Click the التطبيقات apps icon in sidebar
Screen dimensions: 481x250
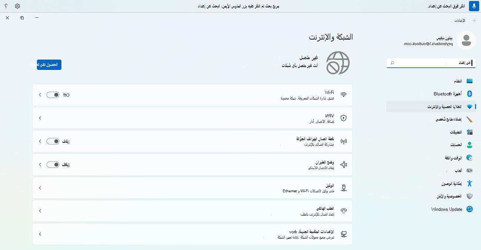point(470,132)
